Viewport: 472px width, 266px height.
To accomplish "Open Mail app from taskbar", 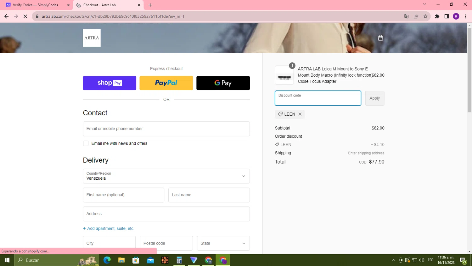I will tap(150, 260).
